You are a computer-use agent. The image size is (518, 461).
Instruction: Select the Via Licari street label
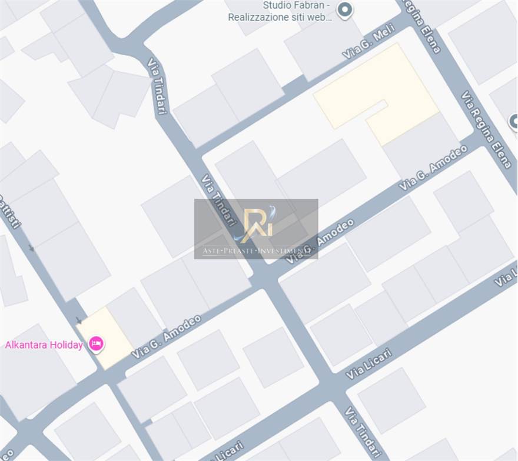pyautogui.click(x=368, y=364)
